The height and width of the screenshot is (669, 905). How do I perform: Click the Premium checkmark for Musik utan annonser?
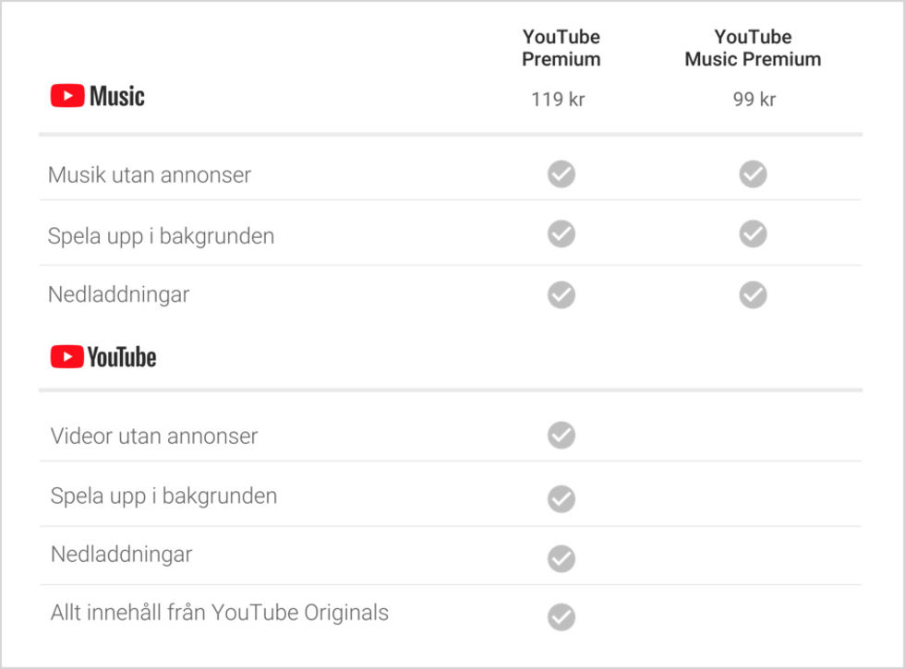click(561, 173)
